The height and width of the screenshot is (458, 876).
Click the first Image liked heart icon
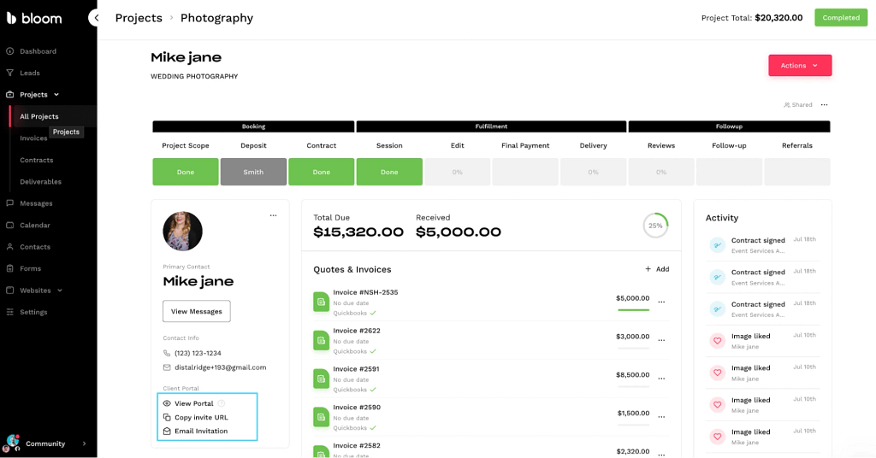pos(718,341)
